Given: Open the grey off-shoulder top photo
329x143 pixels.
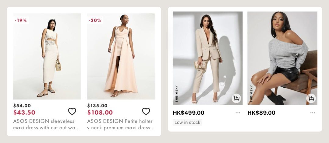Looking at the screenshot, I should [282, 58].
